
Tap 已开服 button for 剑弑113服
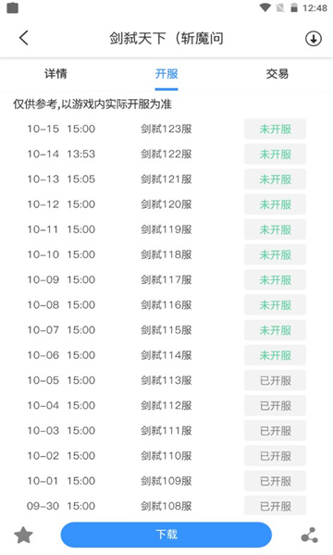pos(275,380)
